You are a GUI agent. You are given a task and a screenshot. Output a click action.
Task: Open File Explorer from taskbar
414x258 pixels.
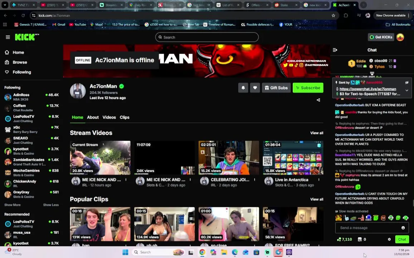(224, 252)
